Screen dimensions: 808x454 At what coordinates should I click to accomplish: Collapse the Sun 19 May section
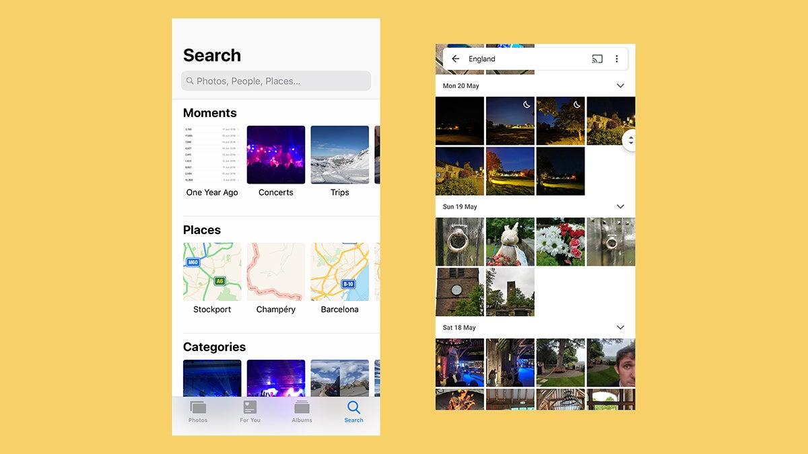(x=620, y=206)
